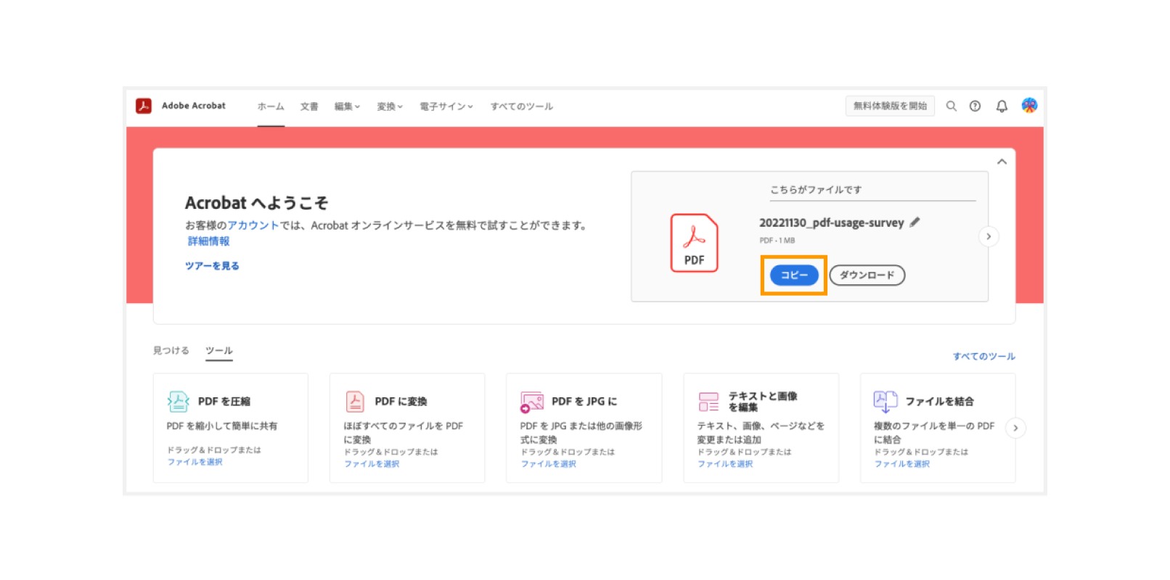This screenshot has height=580, width=1170.
Task: Click the Adobe Acrobat logo icon
Action: point(144,106)
